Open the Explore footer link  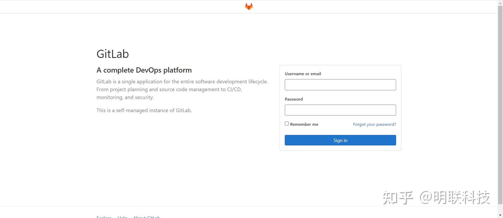point(104,217)
